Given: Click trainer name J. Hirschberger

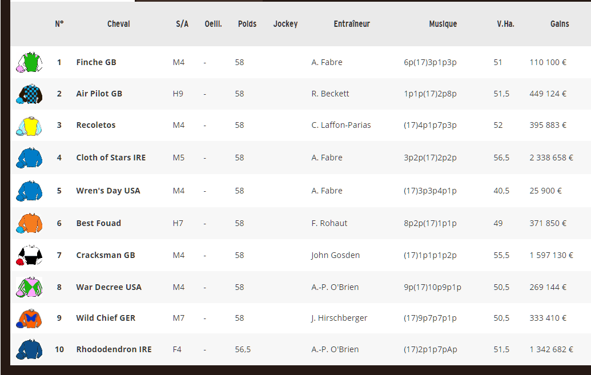Looking at the screenshot, I should (x=339, y=318).
